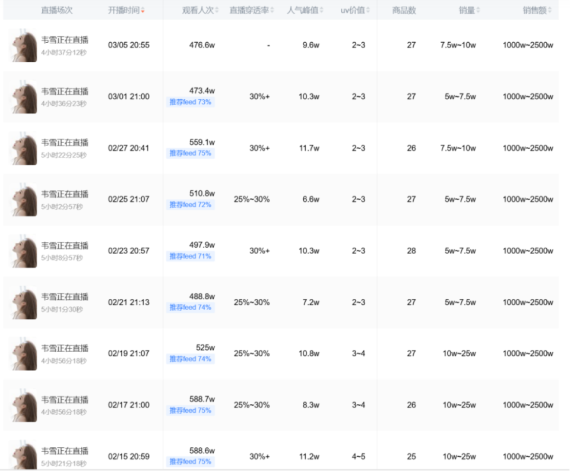Sort by 直播穿透率 column arrows
Screen dimensions: 570x471
point(273,10)
